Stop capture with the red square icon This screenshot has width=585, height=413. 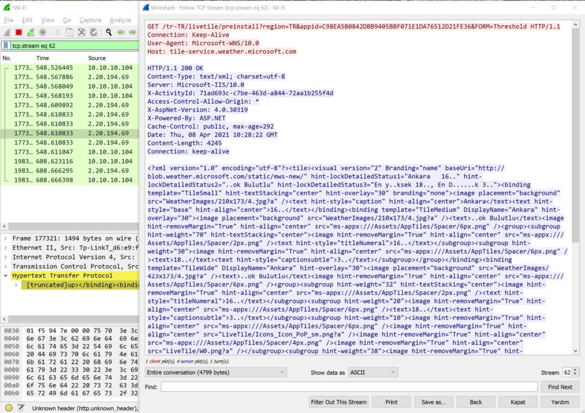(x=19, y=33)
